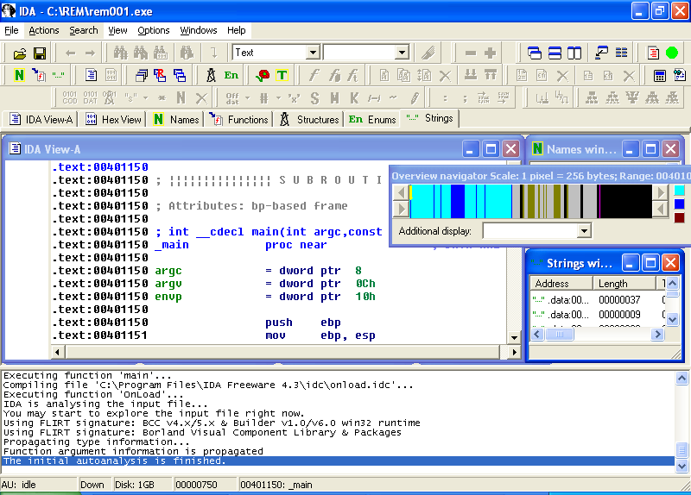Open the # number format dropdown arrow

tap(278, 97)
